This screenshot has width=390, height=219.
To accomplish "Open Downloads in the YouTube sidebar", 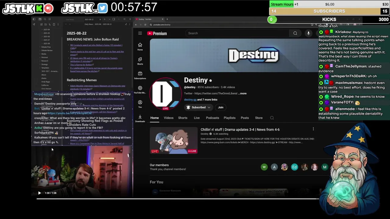I will 140,118.
